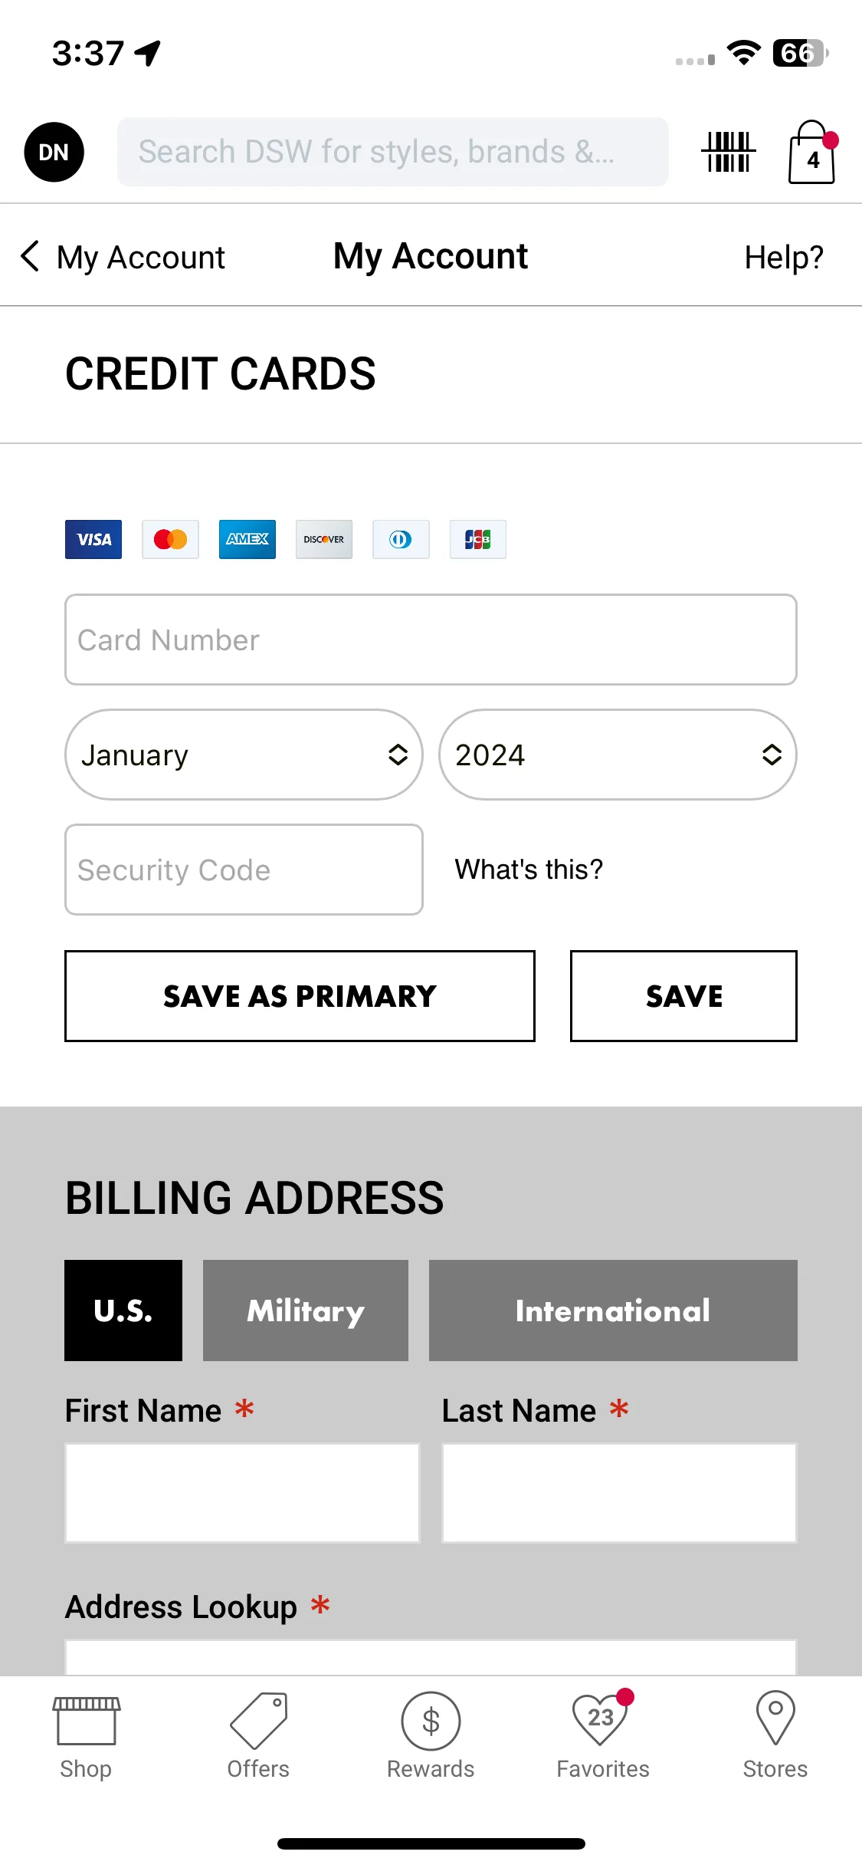The image size is (862, 1868).
Task: Open the Help? link
Action: coord(784,258)
